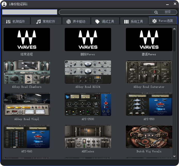Click the 删除Waves label
This screenshot has width=179, height=166.
pos(88,54)
